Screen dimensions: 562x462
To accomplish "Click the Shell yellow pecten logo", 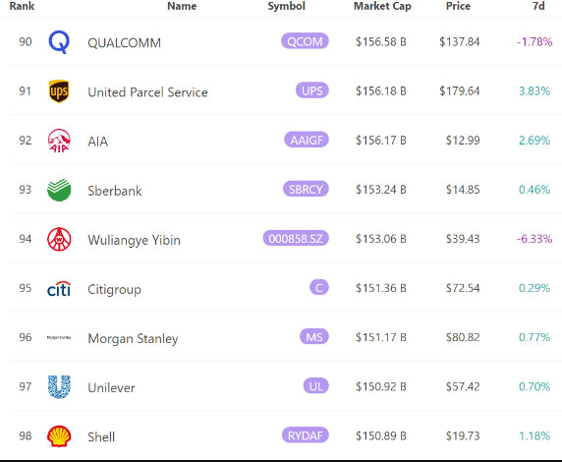I will (x=59, y=436).
